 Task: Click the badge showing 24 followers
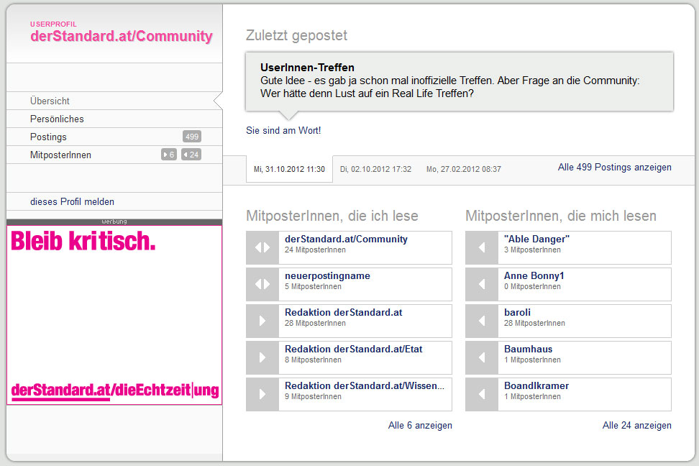point(191,155)
